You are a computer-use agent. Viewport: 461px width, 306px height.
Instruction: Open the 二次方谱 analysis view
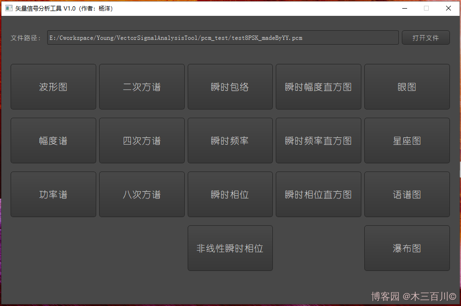(x=141, y=87)
